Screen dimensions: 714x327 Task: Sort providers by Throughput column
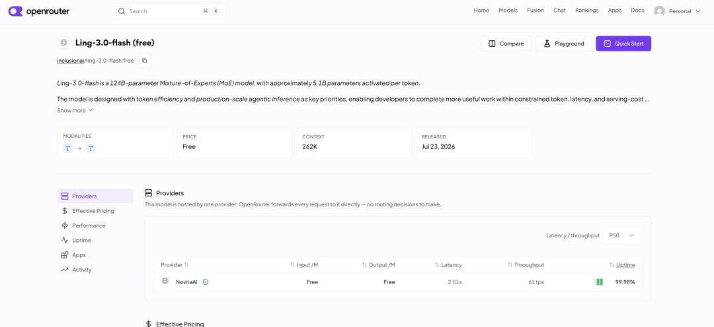tap(526, 265)
